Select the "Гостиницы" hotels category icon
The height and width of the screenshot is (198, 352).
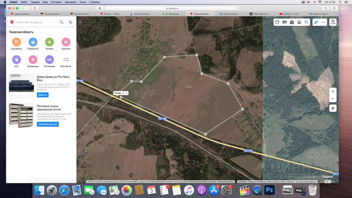coord(49,60)
